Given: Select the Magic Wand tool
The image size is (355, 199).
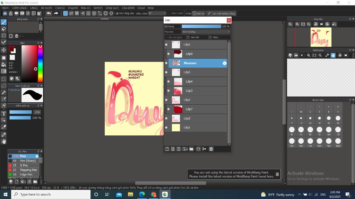Looking at the screenshot, I should (3, 92).
